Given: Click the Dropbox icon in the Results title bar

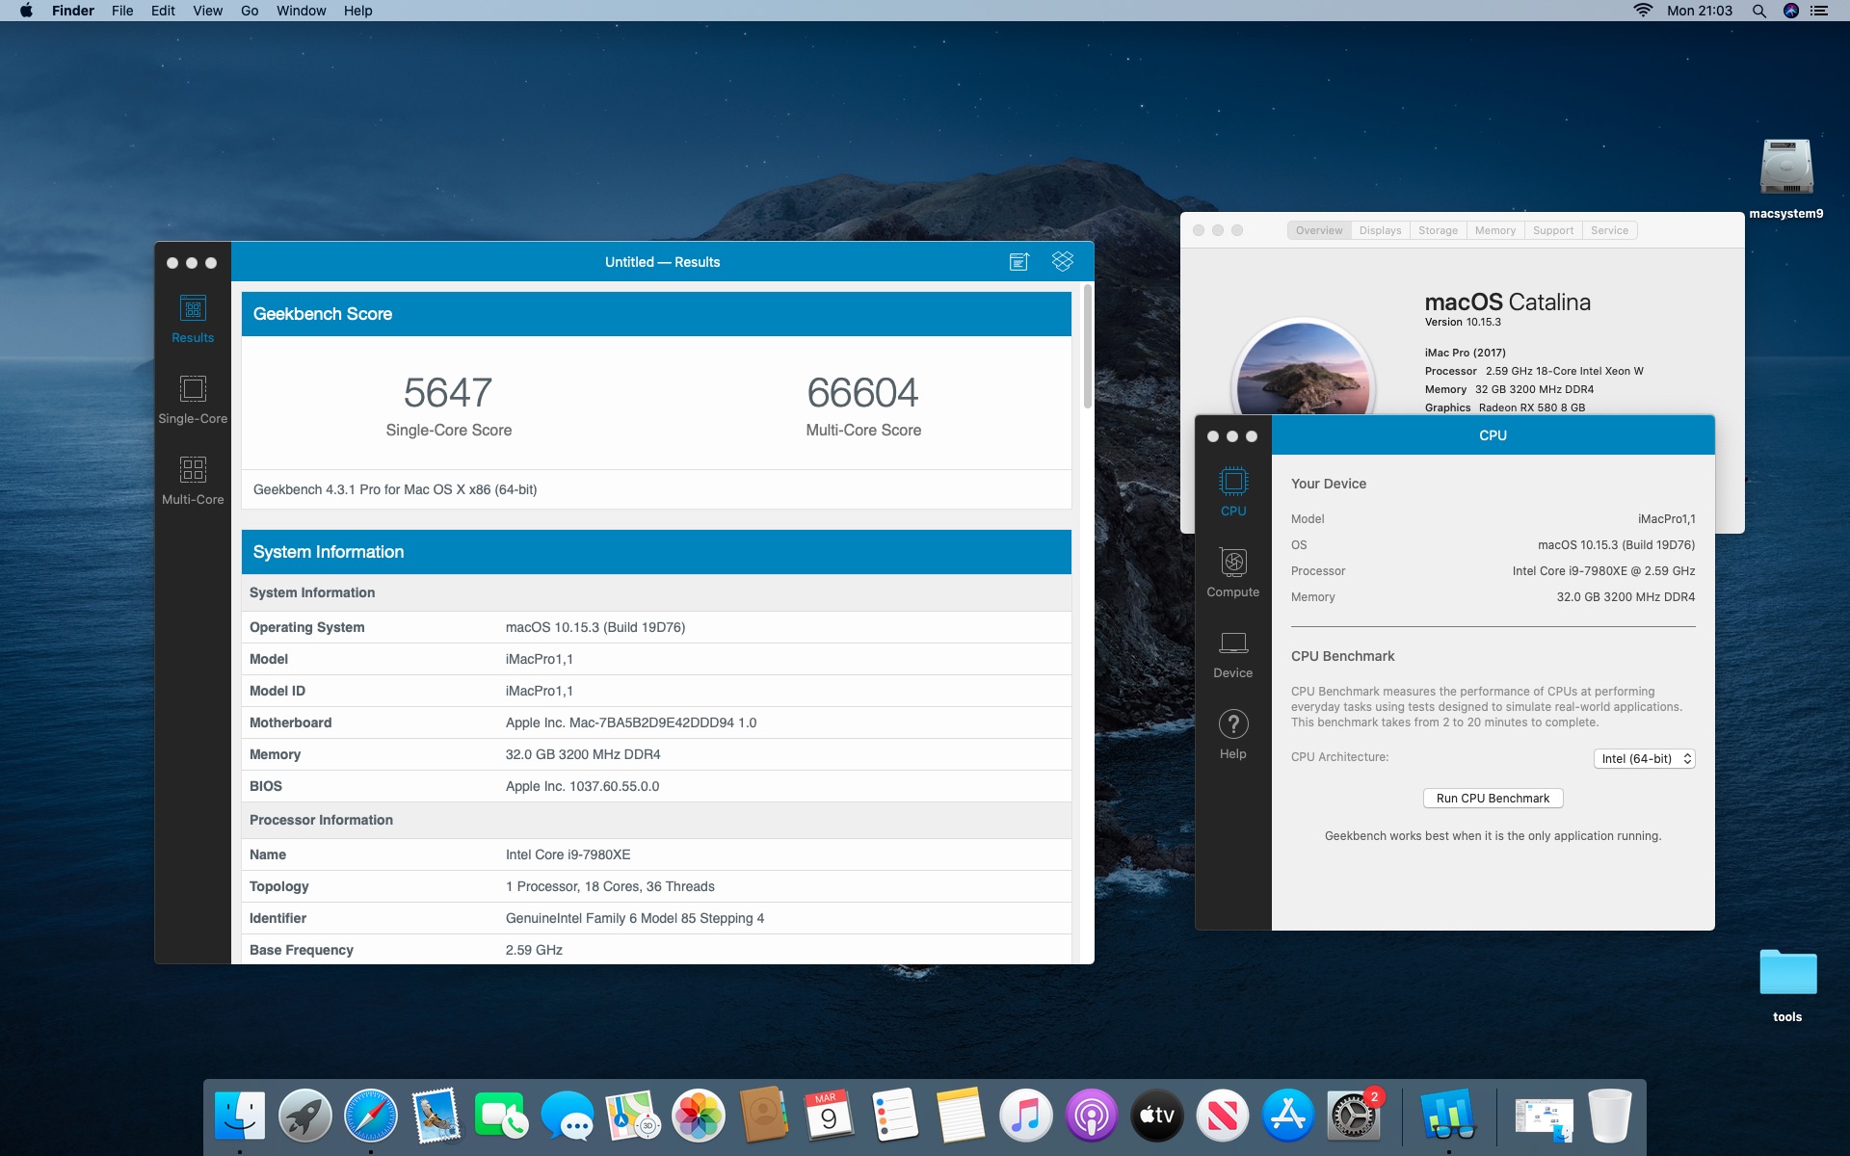Looking at the screenshot, I should (x=1062, y=262).
